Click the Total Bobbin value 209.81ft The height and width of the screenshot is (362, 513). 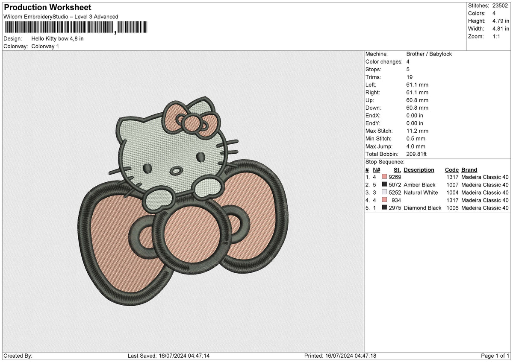pos(416,154)
